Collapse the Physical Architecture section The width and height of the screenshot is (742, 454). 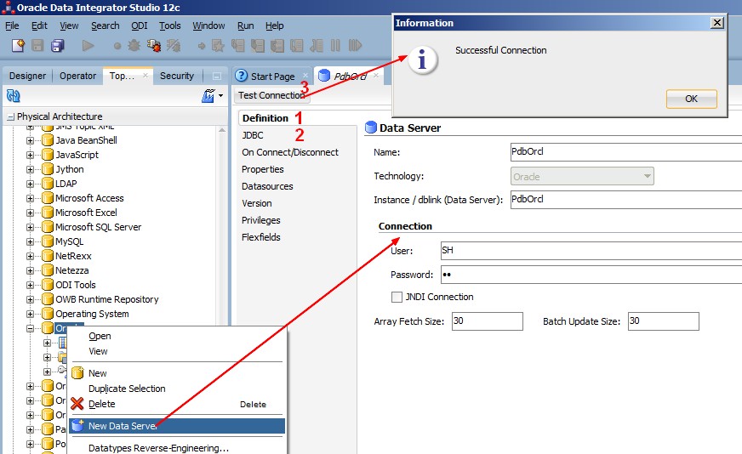click(10, 117)
